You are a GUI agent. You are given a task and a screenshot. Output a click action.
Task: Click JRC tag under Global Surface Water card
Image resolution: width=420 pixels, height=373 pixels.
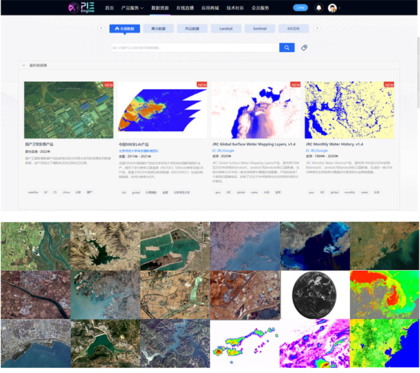(229, 192)
